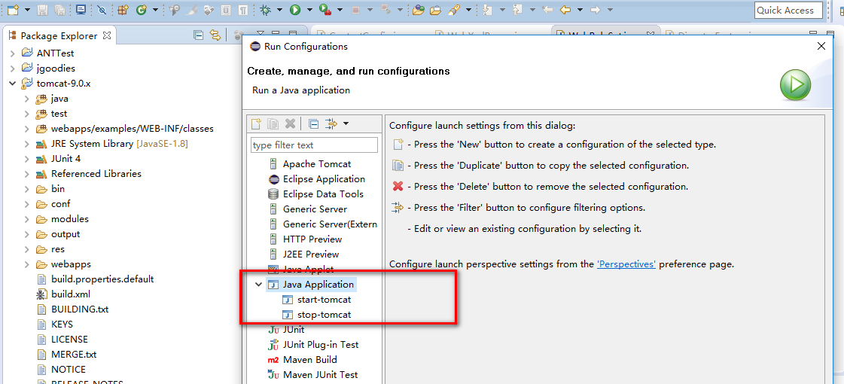This screenshot has height=384, width=844.
Task: Click the 'type filter text' field
Action: tap(315, 145)
